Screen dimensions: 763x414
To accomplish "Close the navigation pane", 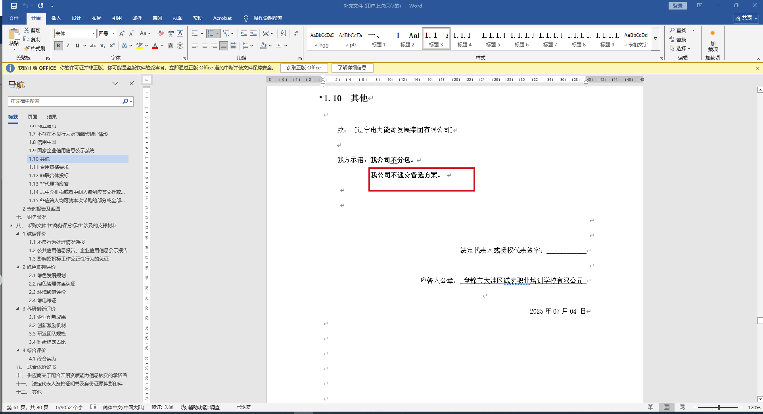I will tap(132, 84).
